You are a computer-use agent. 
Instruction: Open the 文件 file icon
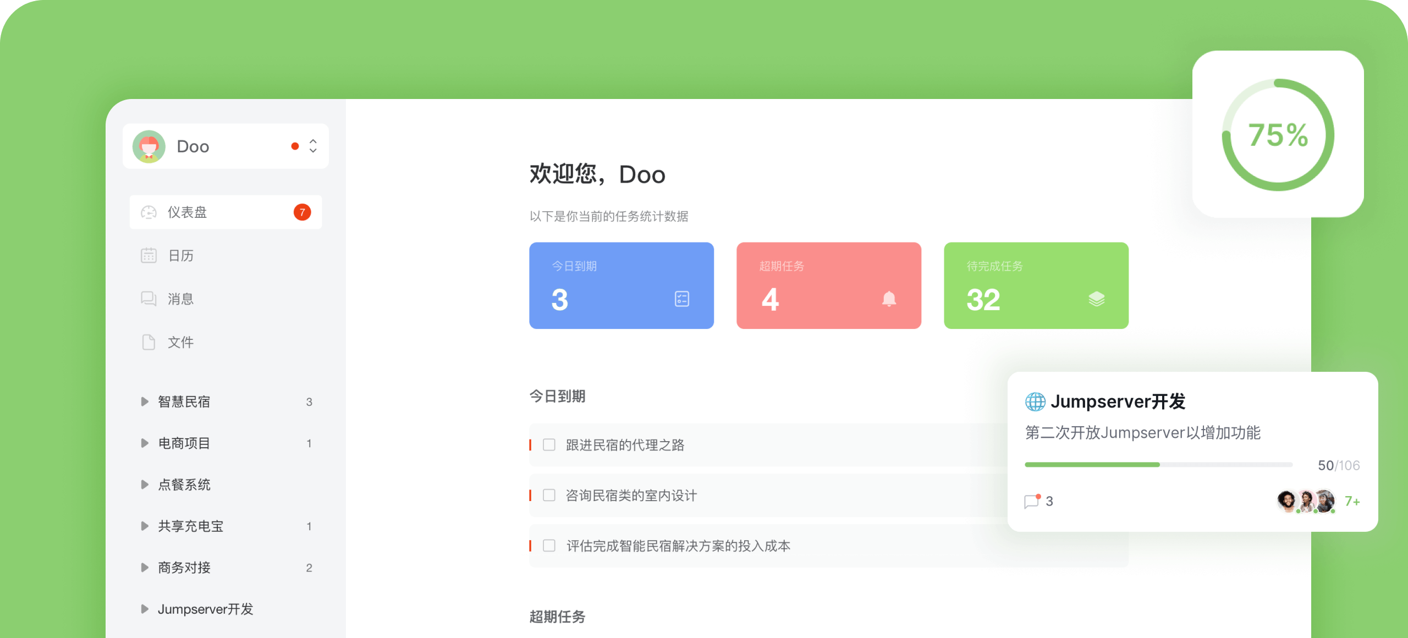(x=148, y=342)
